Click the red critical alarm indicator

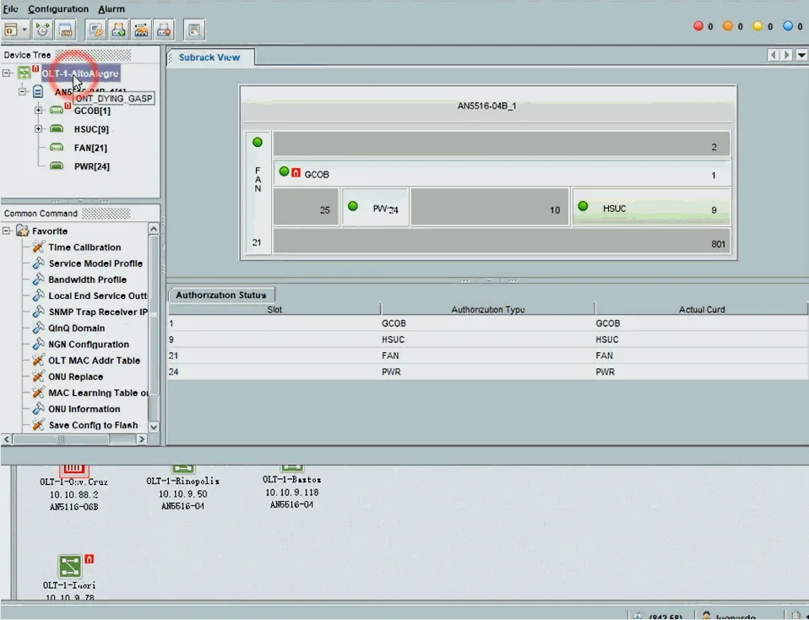(698, 26)
